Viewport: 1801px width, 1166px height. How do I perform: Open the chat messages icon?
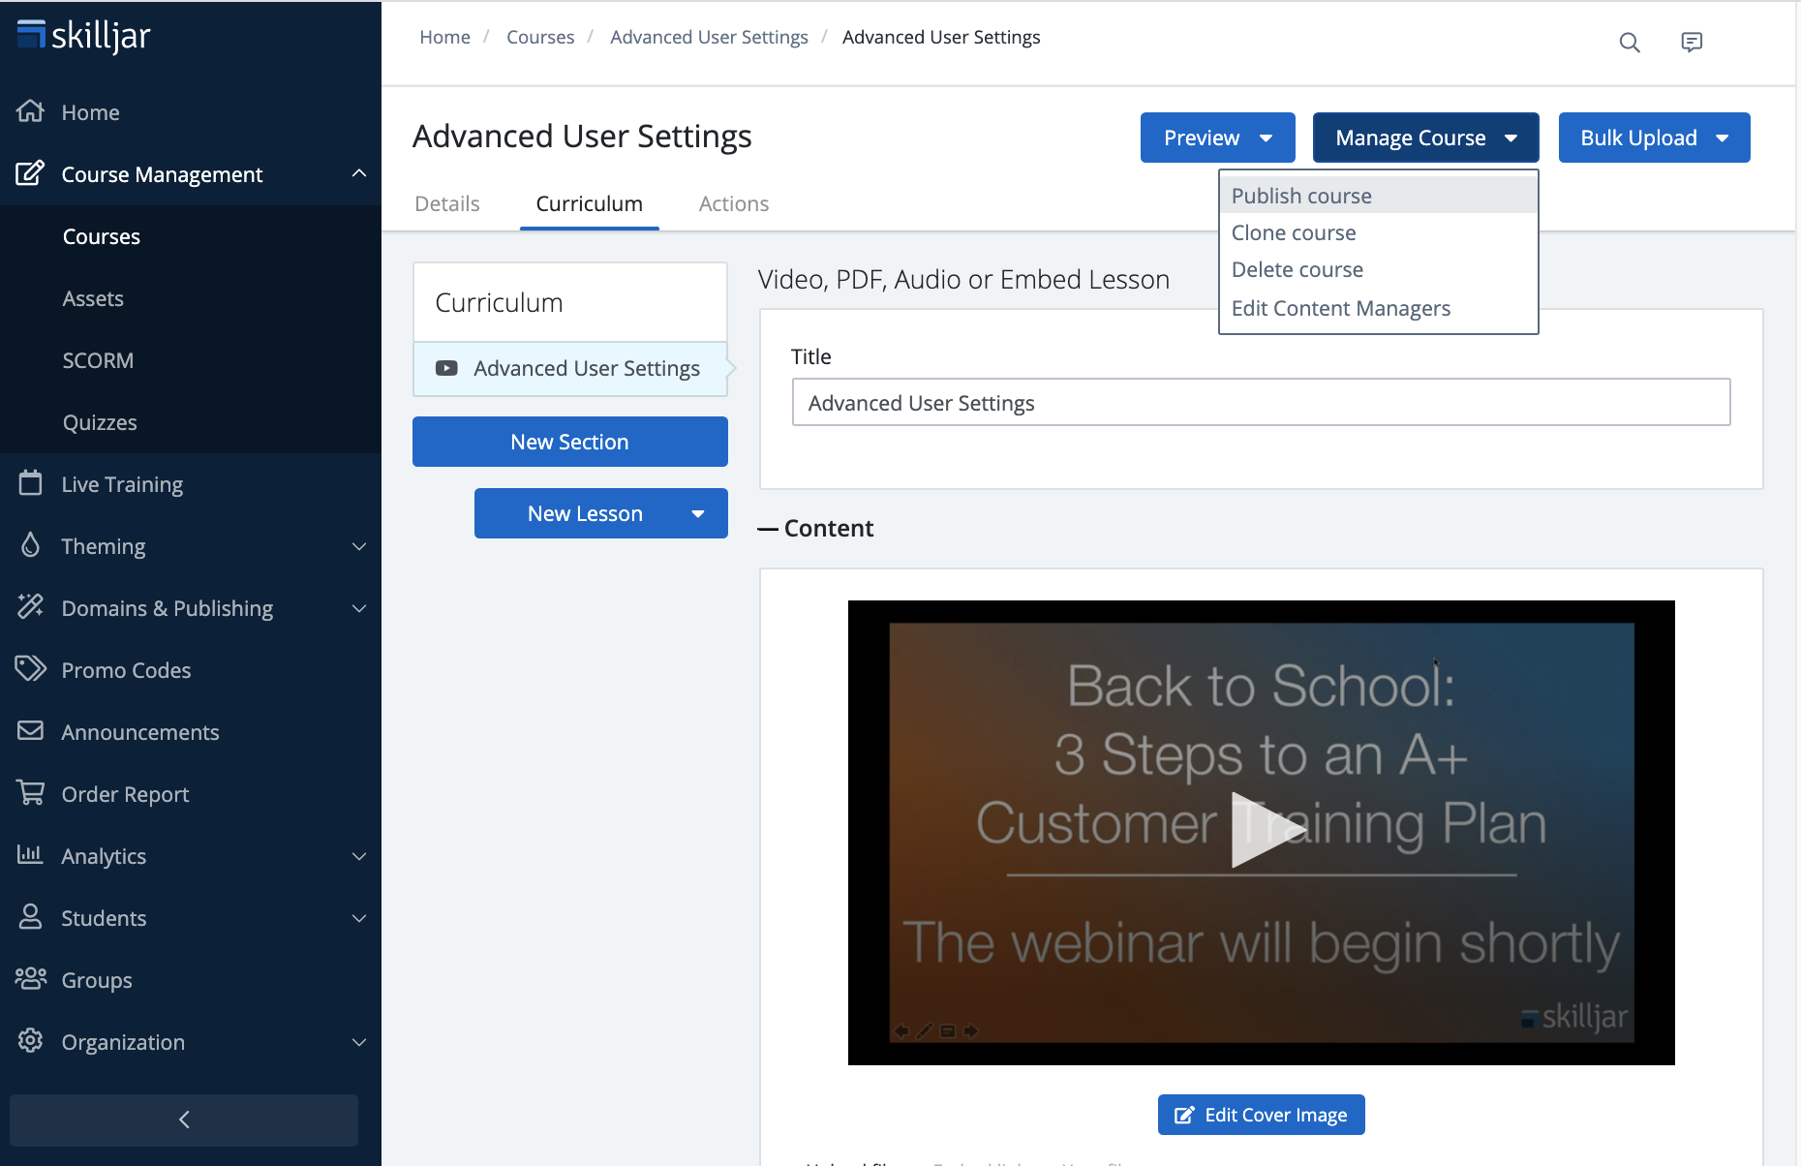(1692, 43)
